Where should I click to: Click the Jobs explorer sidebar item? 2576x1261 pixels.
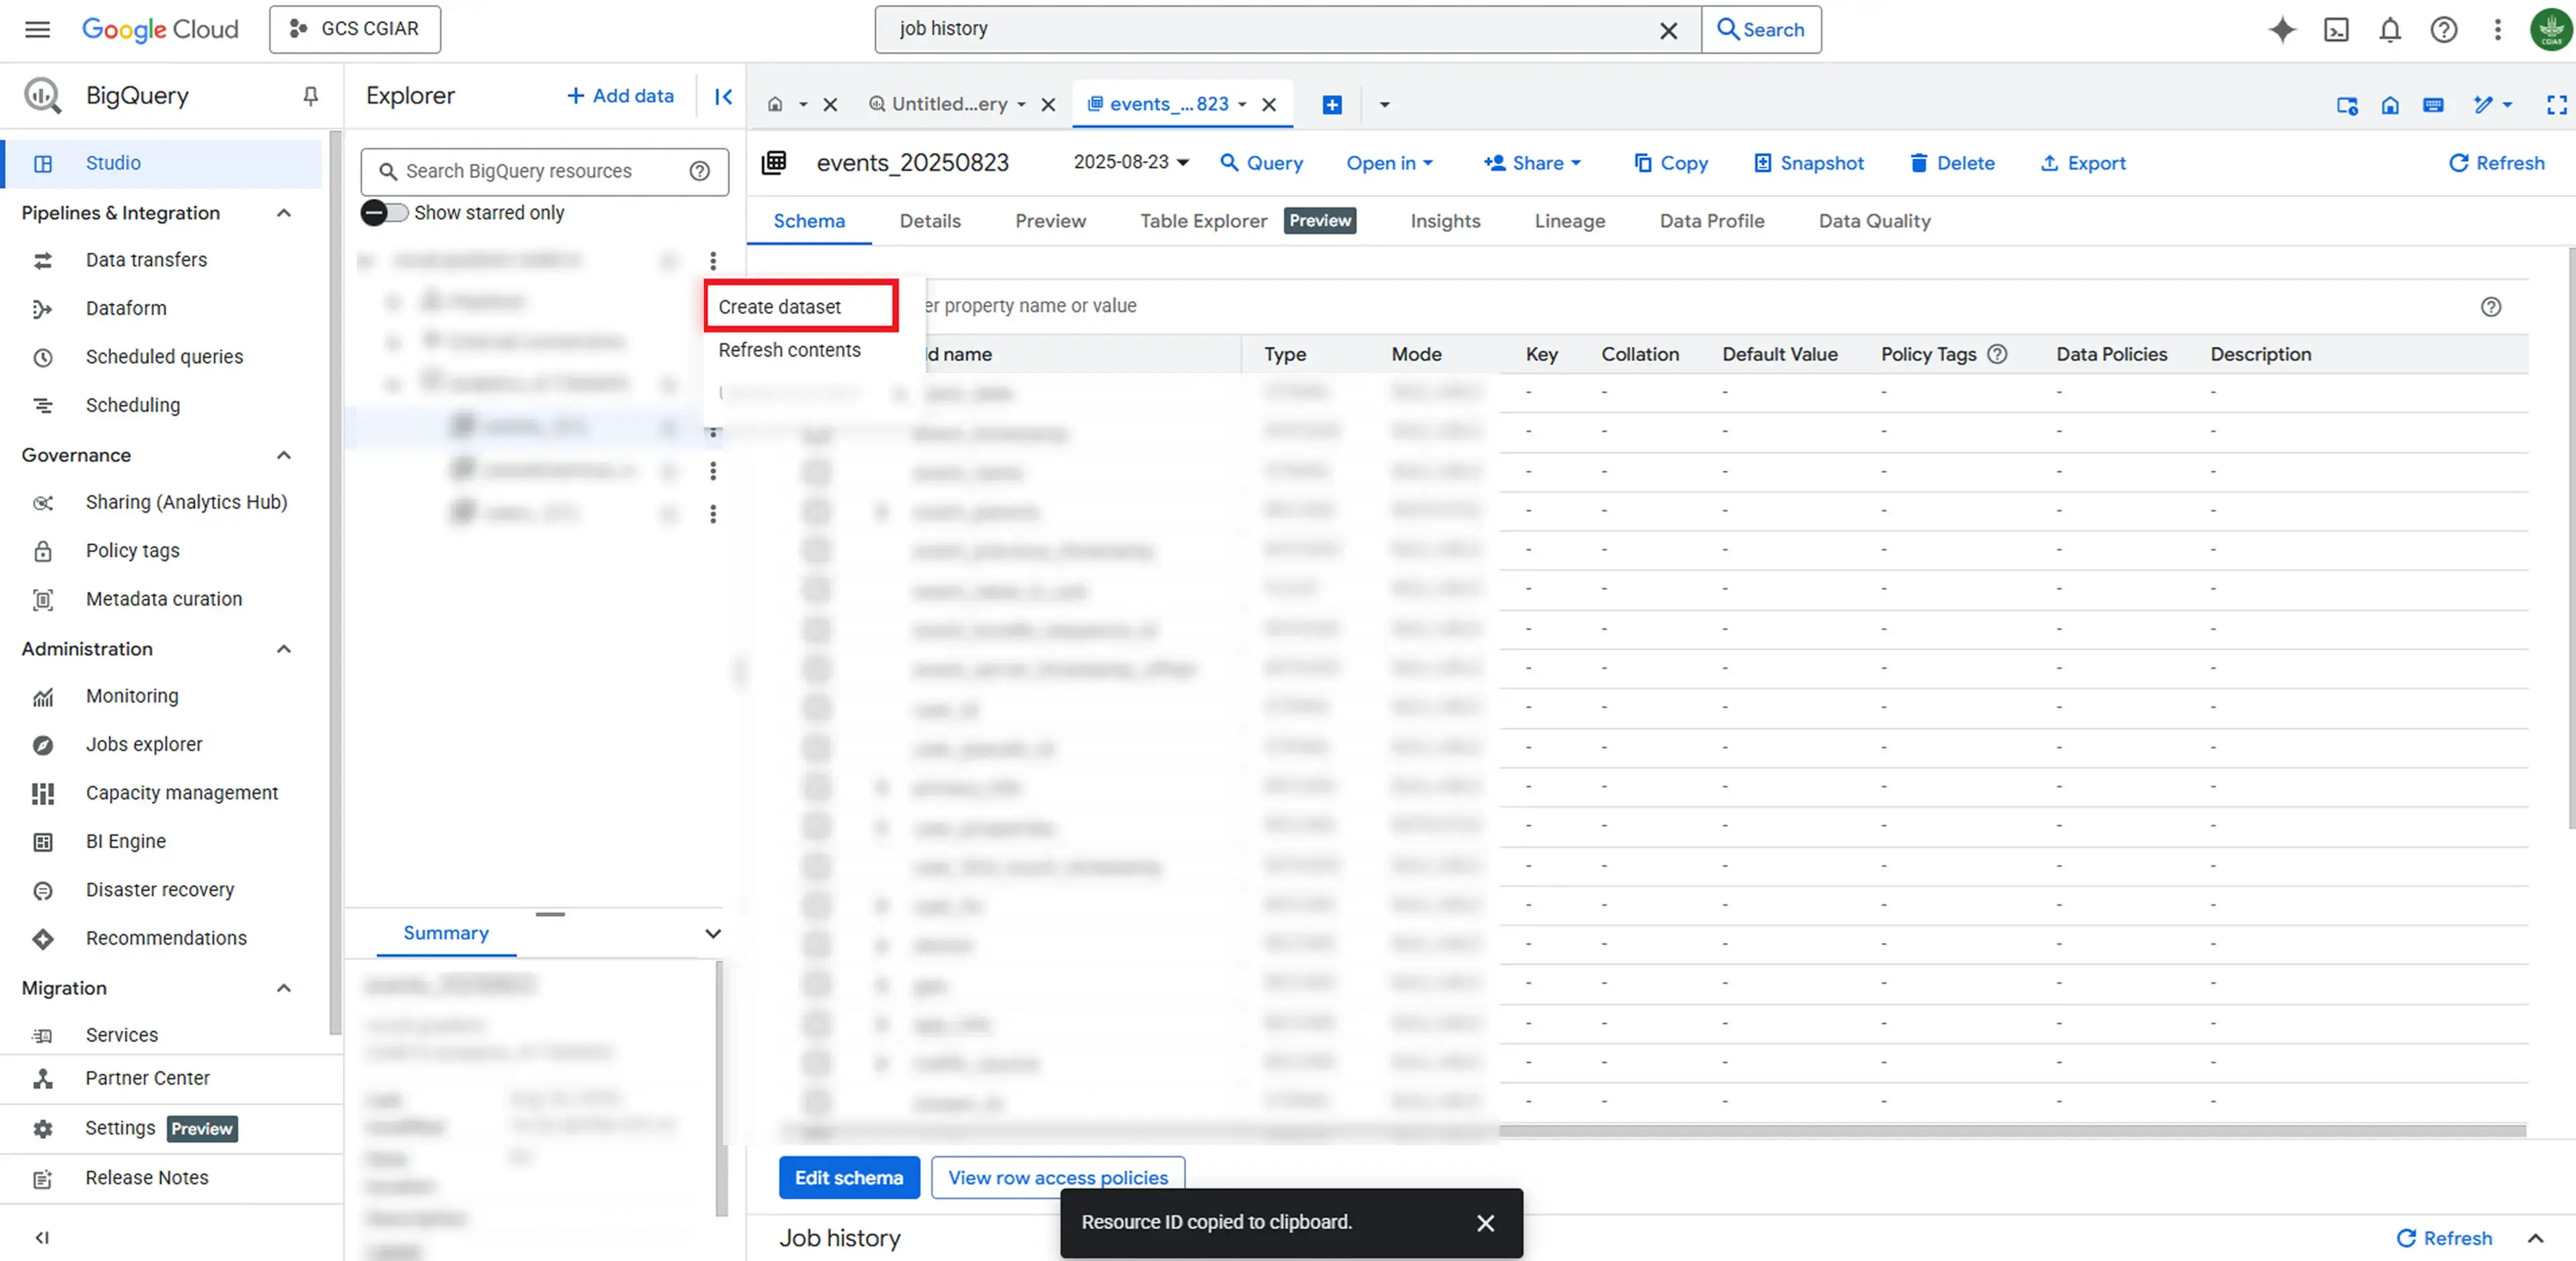coord(144,744)
